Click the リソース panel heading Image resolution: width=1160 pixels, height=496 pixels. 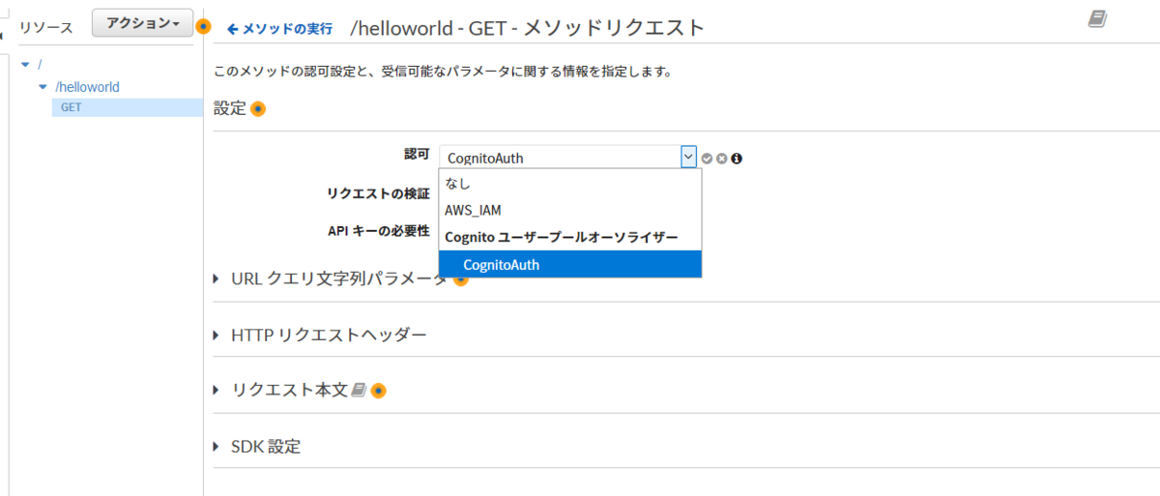click(46, 27)
